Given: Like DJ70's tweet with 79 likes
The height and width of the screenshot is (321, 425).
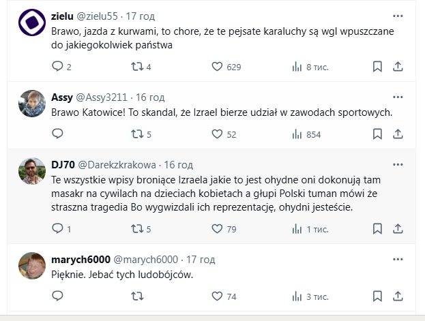Looking at the screenshot, I should click(x=218, y=228).
